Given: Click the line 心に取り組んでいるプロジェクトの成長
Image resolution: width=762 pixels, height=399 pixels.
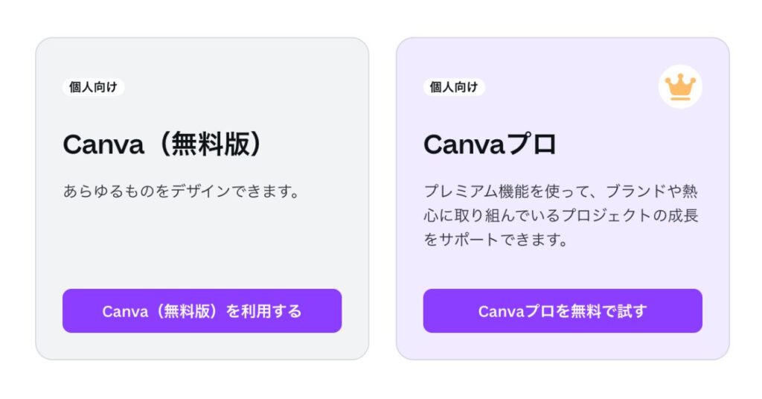Looking at the screenshot, I should pos(561,216).
